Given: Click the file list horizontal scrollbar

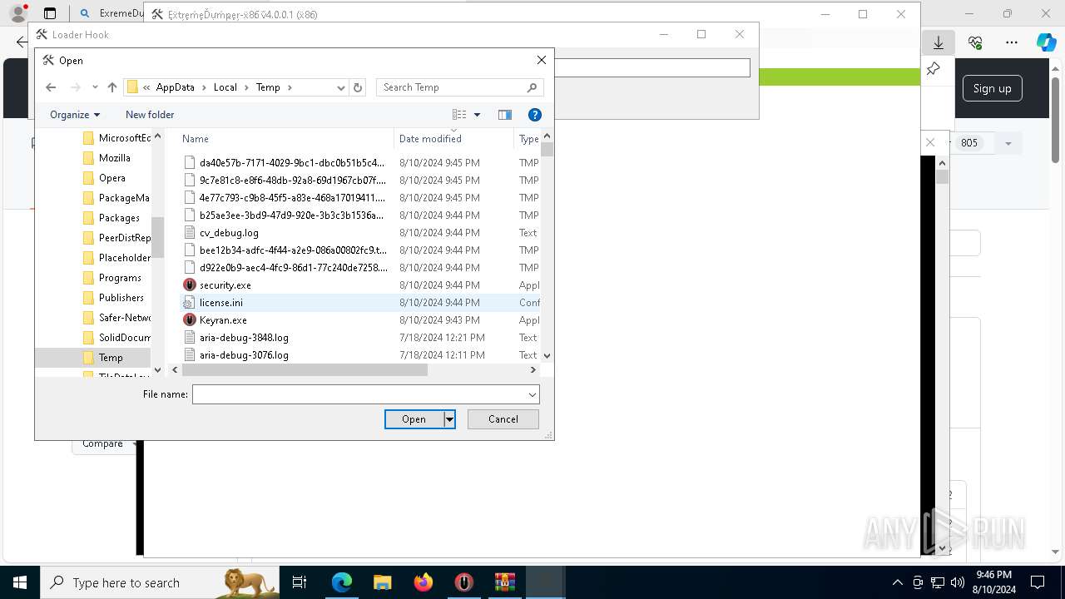Looking at the screenshot, I should (305, 370).
